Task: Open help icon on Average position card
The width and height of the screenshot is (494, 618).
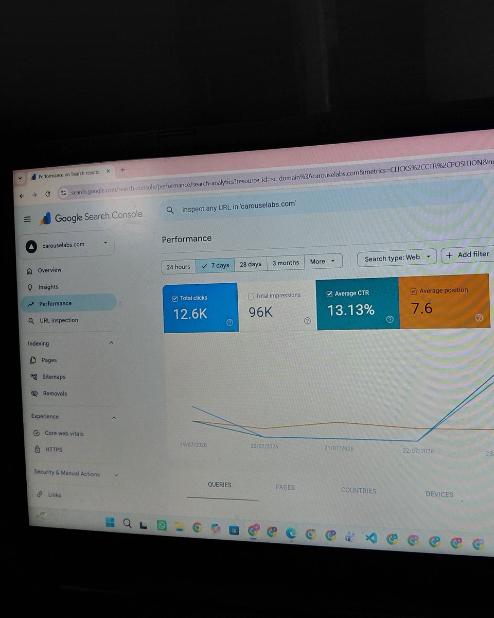Action: tap(479, 318)
